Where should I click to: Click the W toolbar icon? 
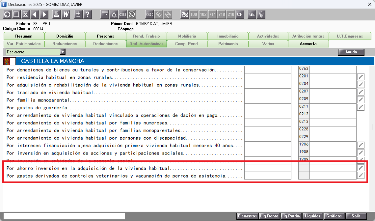point(66,14)
